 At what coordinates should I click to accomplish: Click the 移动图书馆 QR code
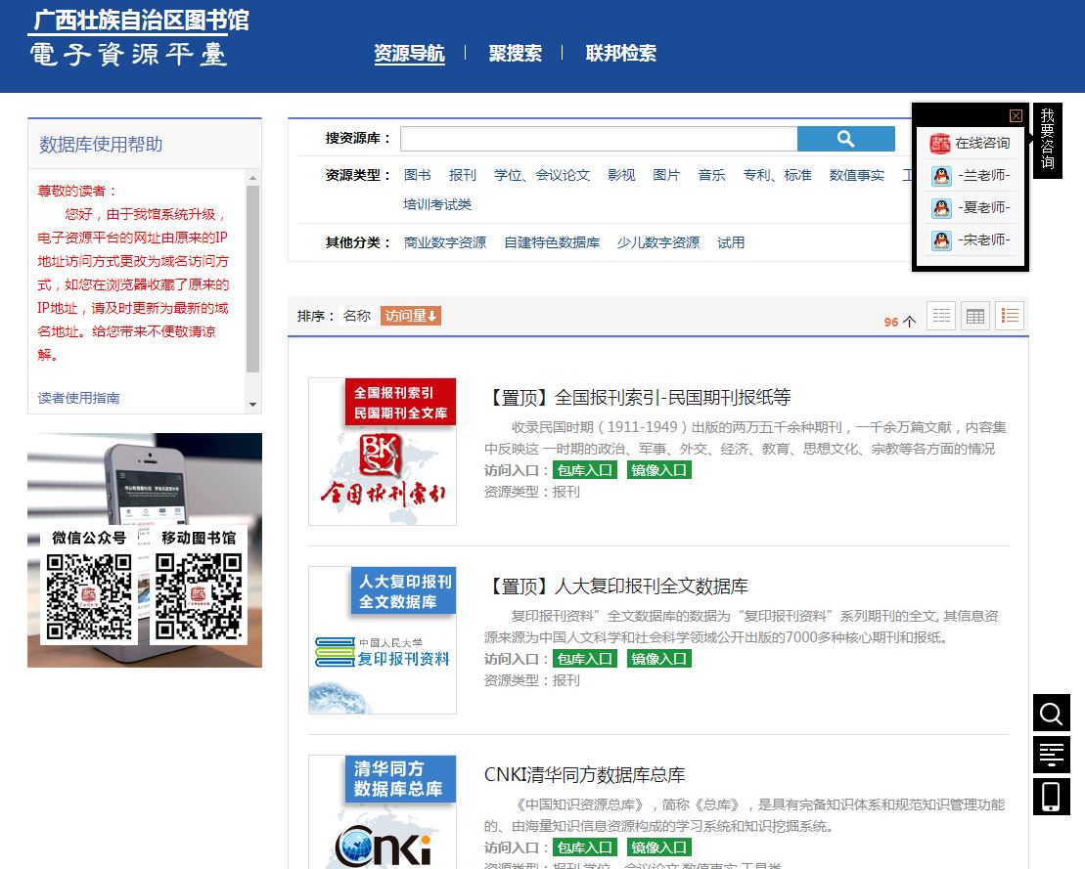pyautogui.click(x=199, y=596)
